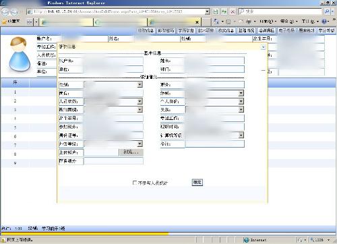
Task: Click the Print icon in command bar
Action: [249, 22]
